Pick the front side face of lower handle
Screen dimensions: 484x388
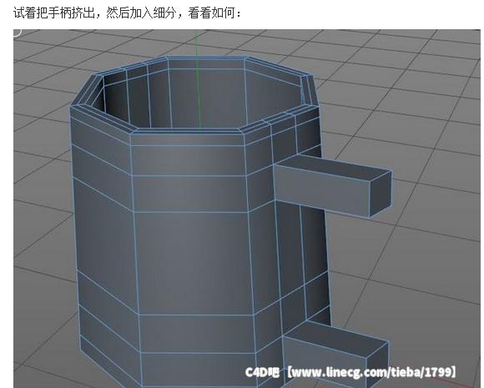[x=324, y=361]
